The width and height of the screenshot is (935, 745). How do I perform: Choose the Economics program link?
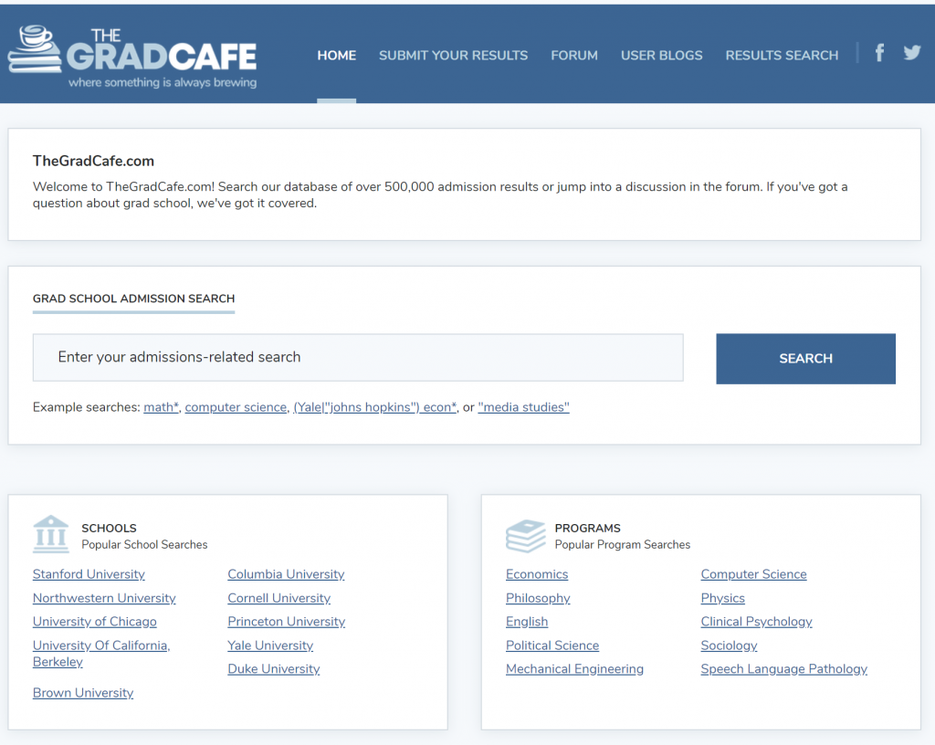(537, 574)
